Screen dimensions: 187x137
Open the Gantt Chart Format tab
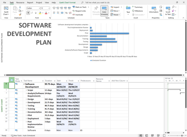pyautogui.click(x=67, y=3)
